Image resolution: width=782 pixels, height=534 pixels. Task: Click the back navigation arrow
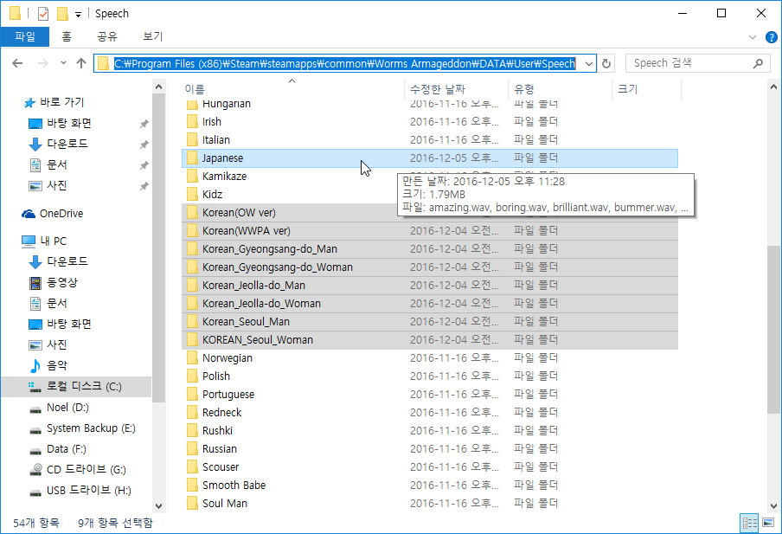17,63
